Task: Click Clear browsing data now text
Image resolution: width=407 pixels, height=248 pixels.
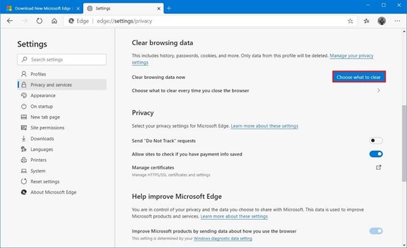Action: click(159, 77)
